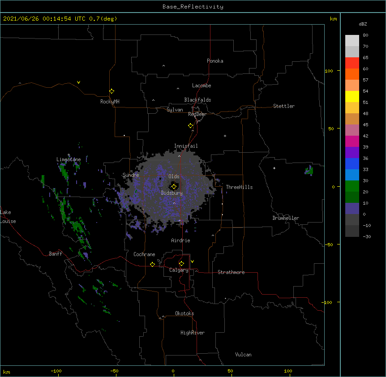Click the Olds label
The height and width of the screenshot is (377, 386).
[x=174, y=176]
